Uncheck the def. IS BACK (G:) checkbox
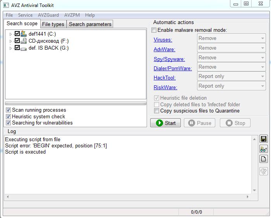The image size is (271, 218). tap(17, 47)
